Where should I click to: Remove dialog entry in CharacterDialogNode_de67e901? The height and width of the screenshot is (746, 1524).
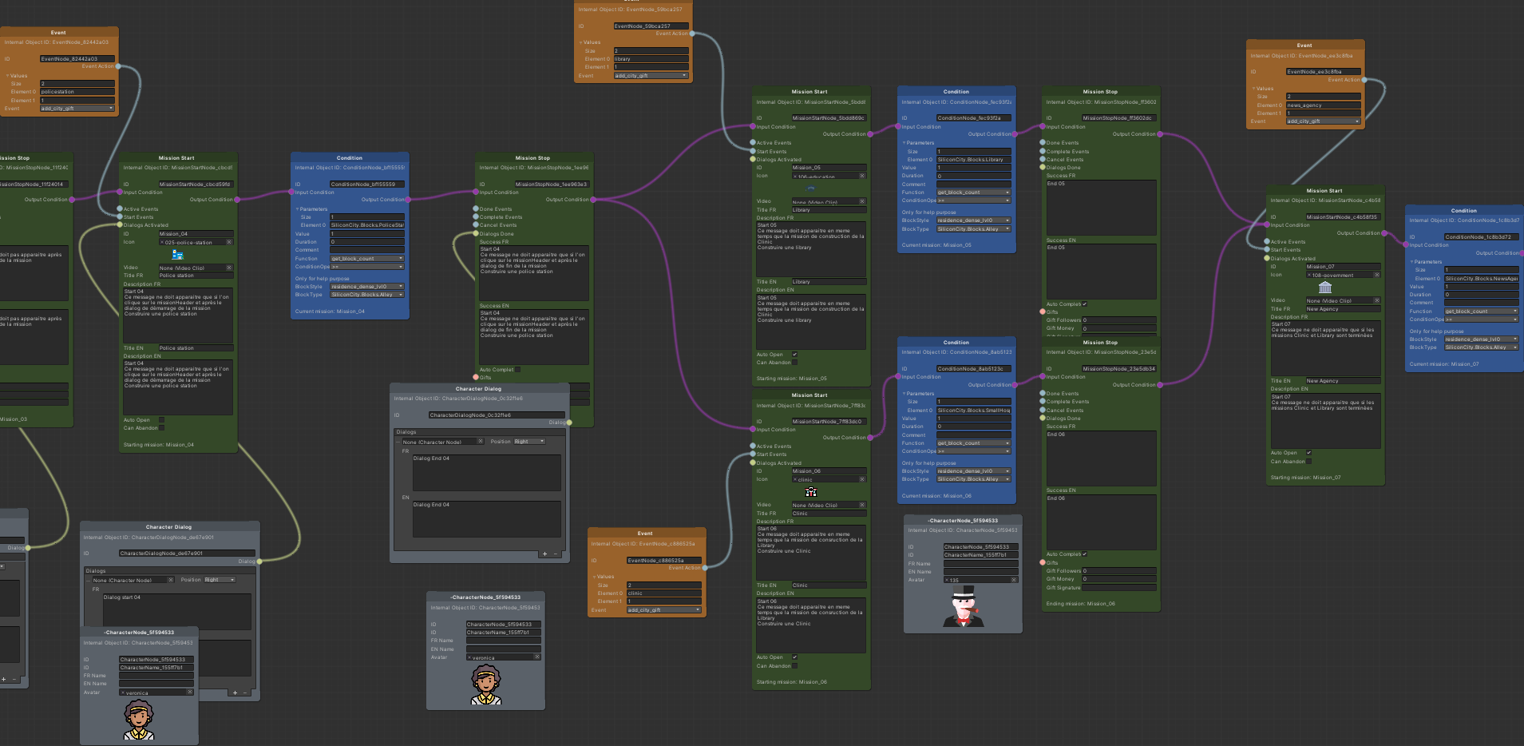[245, 692]
